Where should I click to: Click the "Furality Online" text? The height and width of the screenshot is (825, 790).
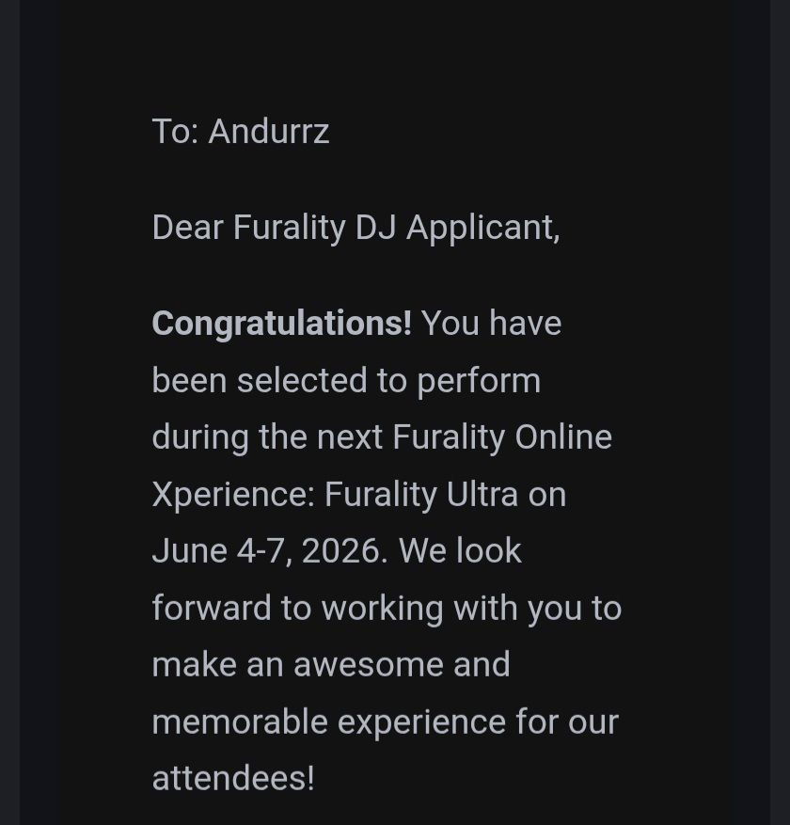pos(502,437)
